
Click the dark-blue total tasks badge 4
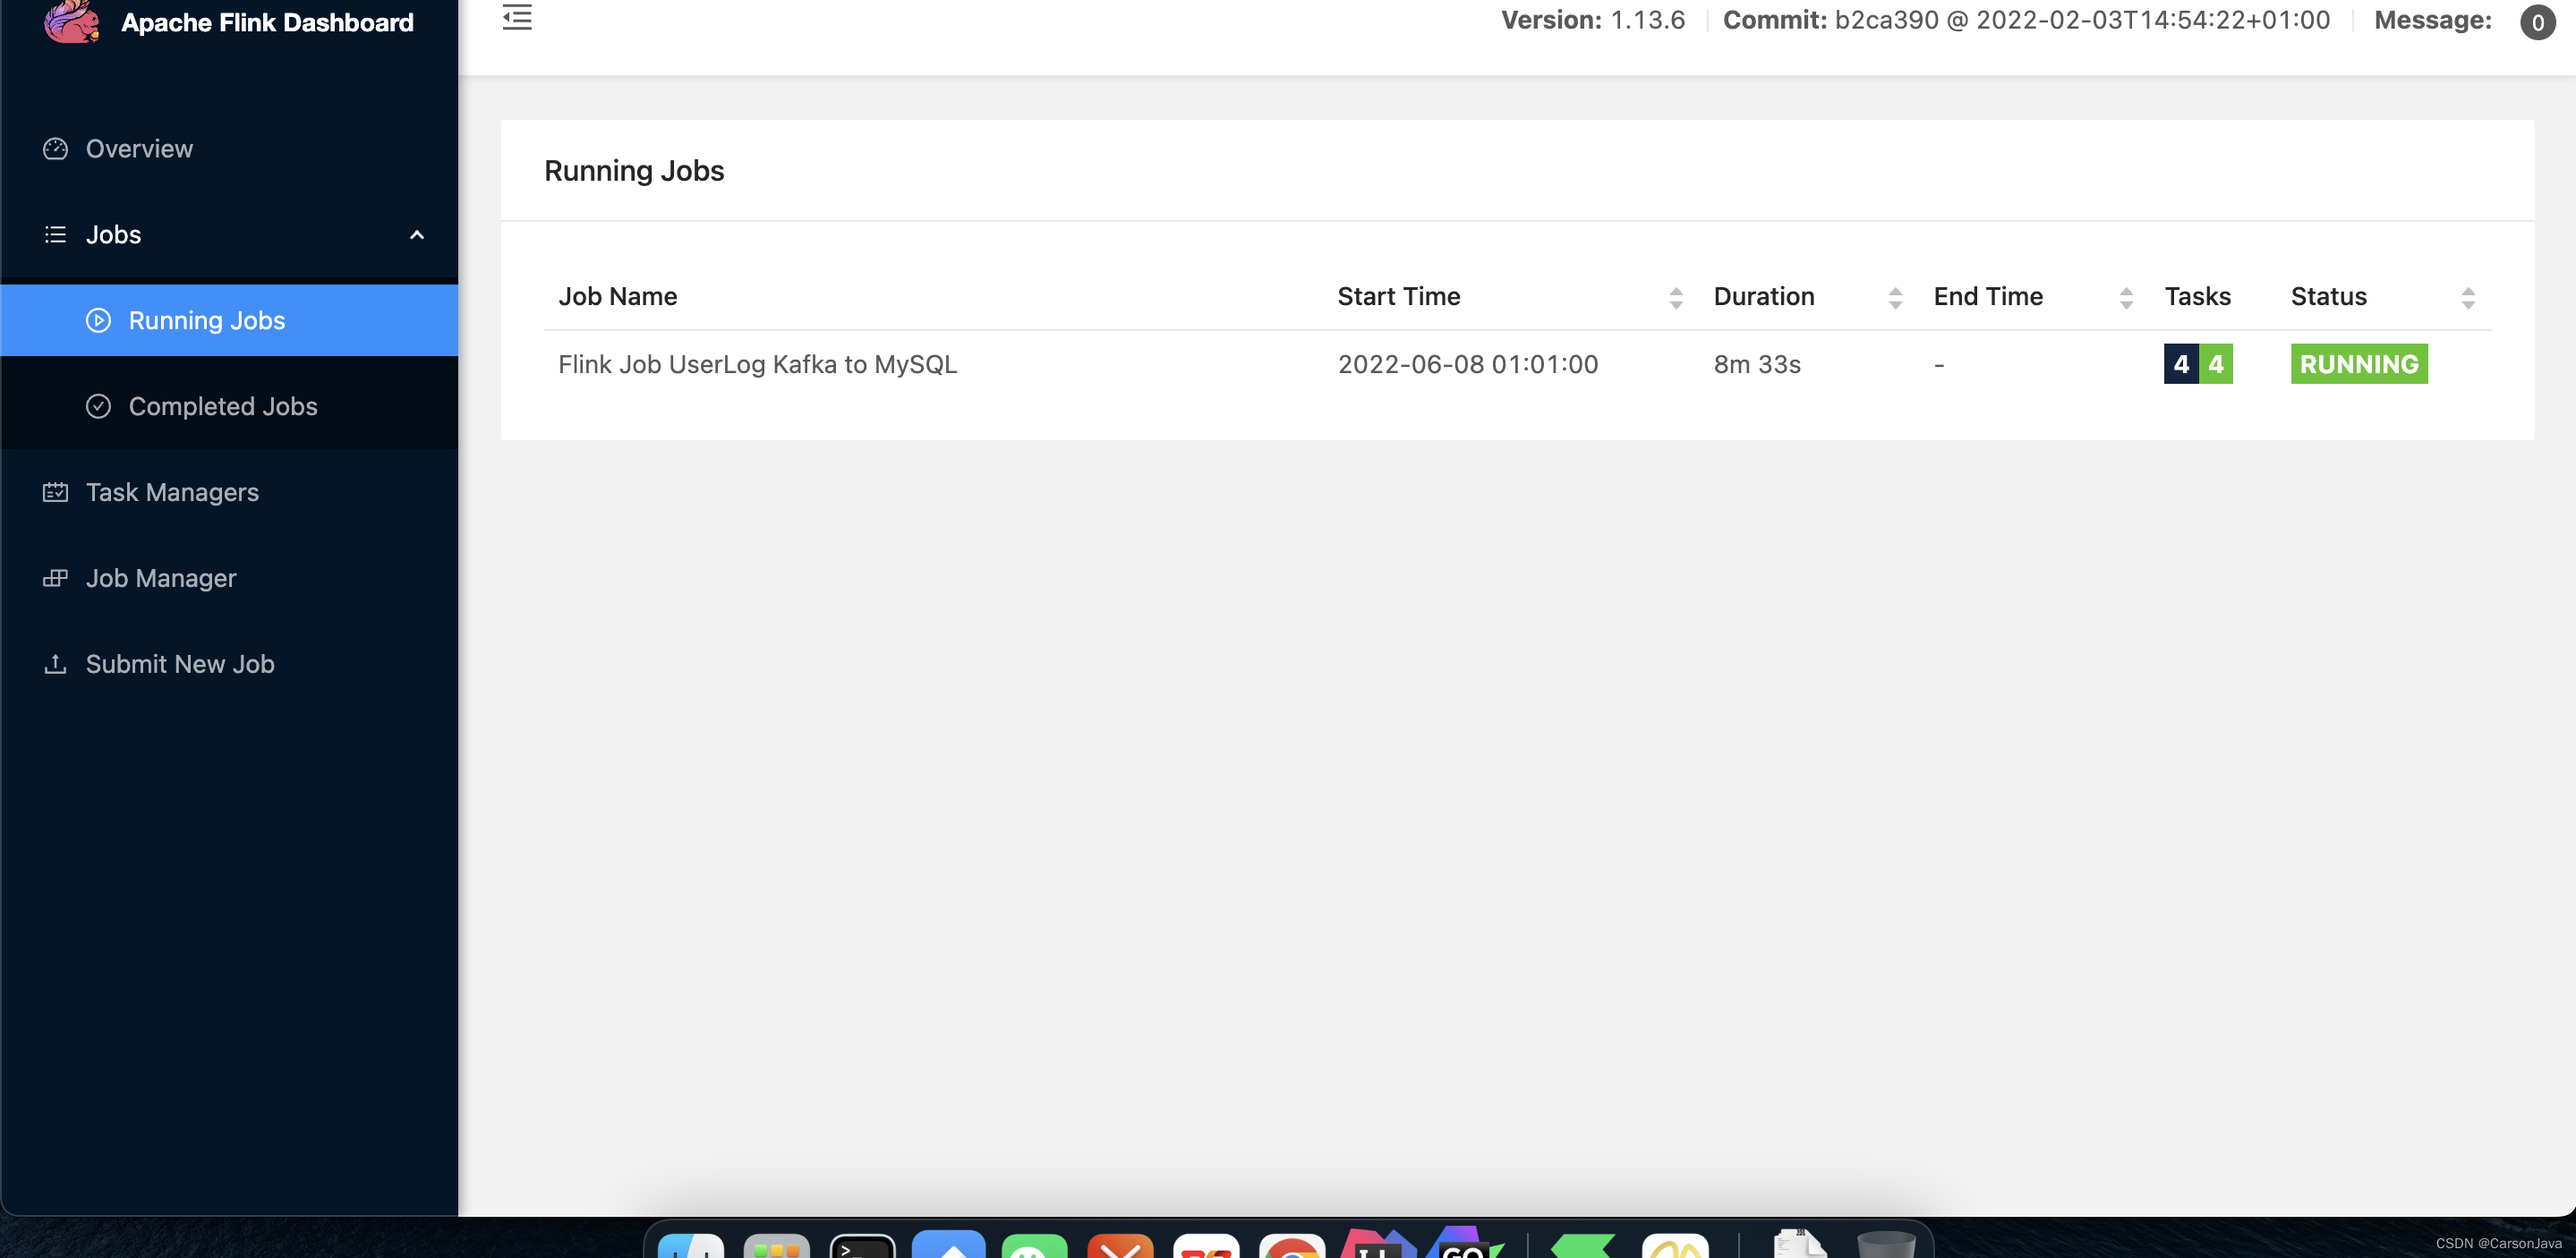(2181, 364)
